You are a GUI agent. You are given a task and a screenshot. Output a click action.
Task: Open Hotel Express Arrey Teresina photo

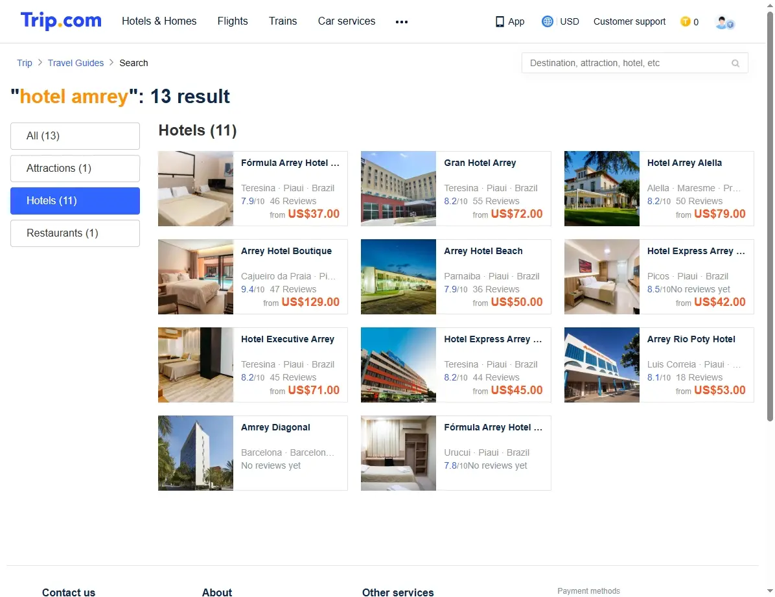pyautogui.click(x=399, y=364)
